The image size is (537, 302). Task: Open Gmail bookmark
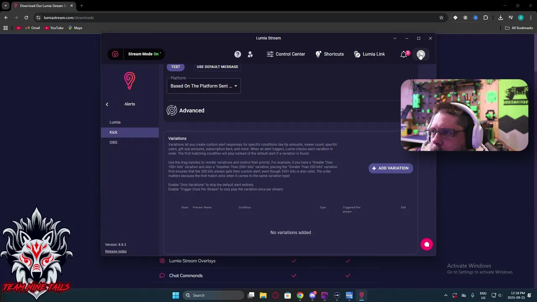(x=32, y=28)
